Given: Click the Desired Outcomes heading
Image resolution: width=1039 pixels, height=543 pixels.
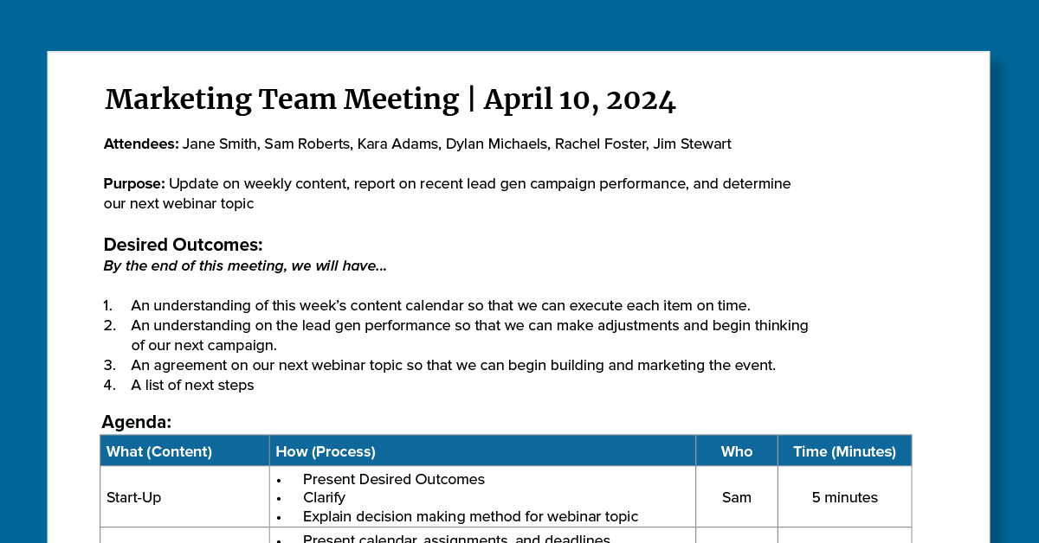Looking at the screenshot, I should pos(183,245).
